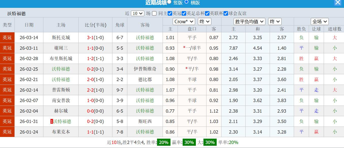Open the Crow* bookmaker dropdown
Image resolution: width=344 pixels, height=148 pixels.
pos(183,21)
